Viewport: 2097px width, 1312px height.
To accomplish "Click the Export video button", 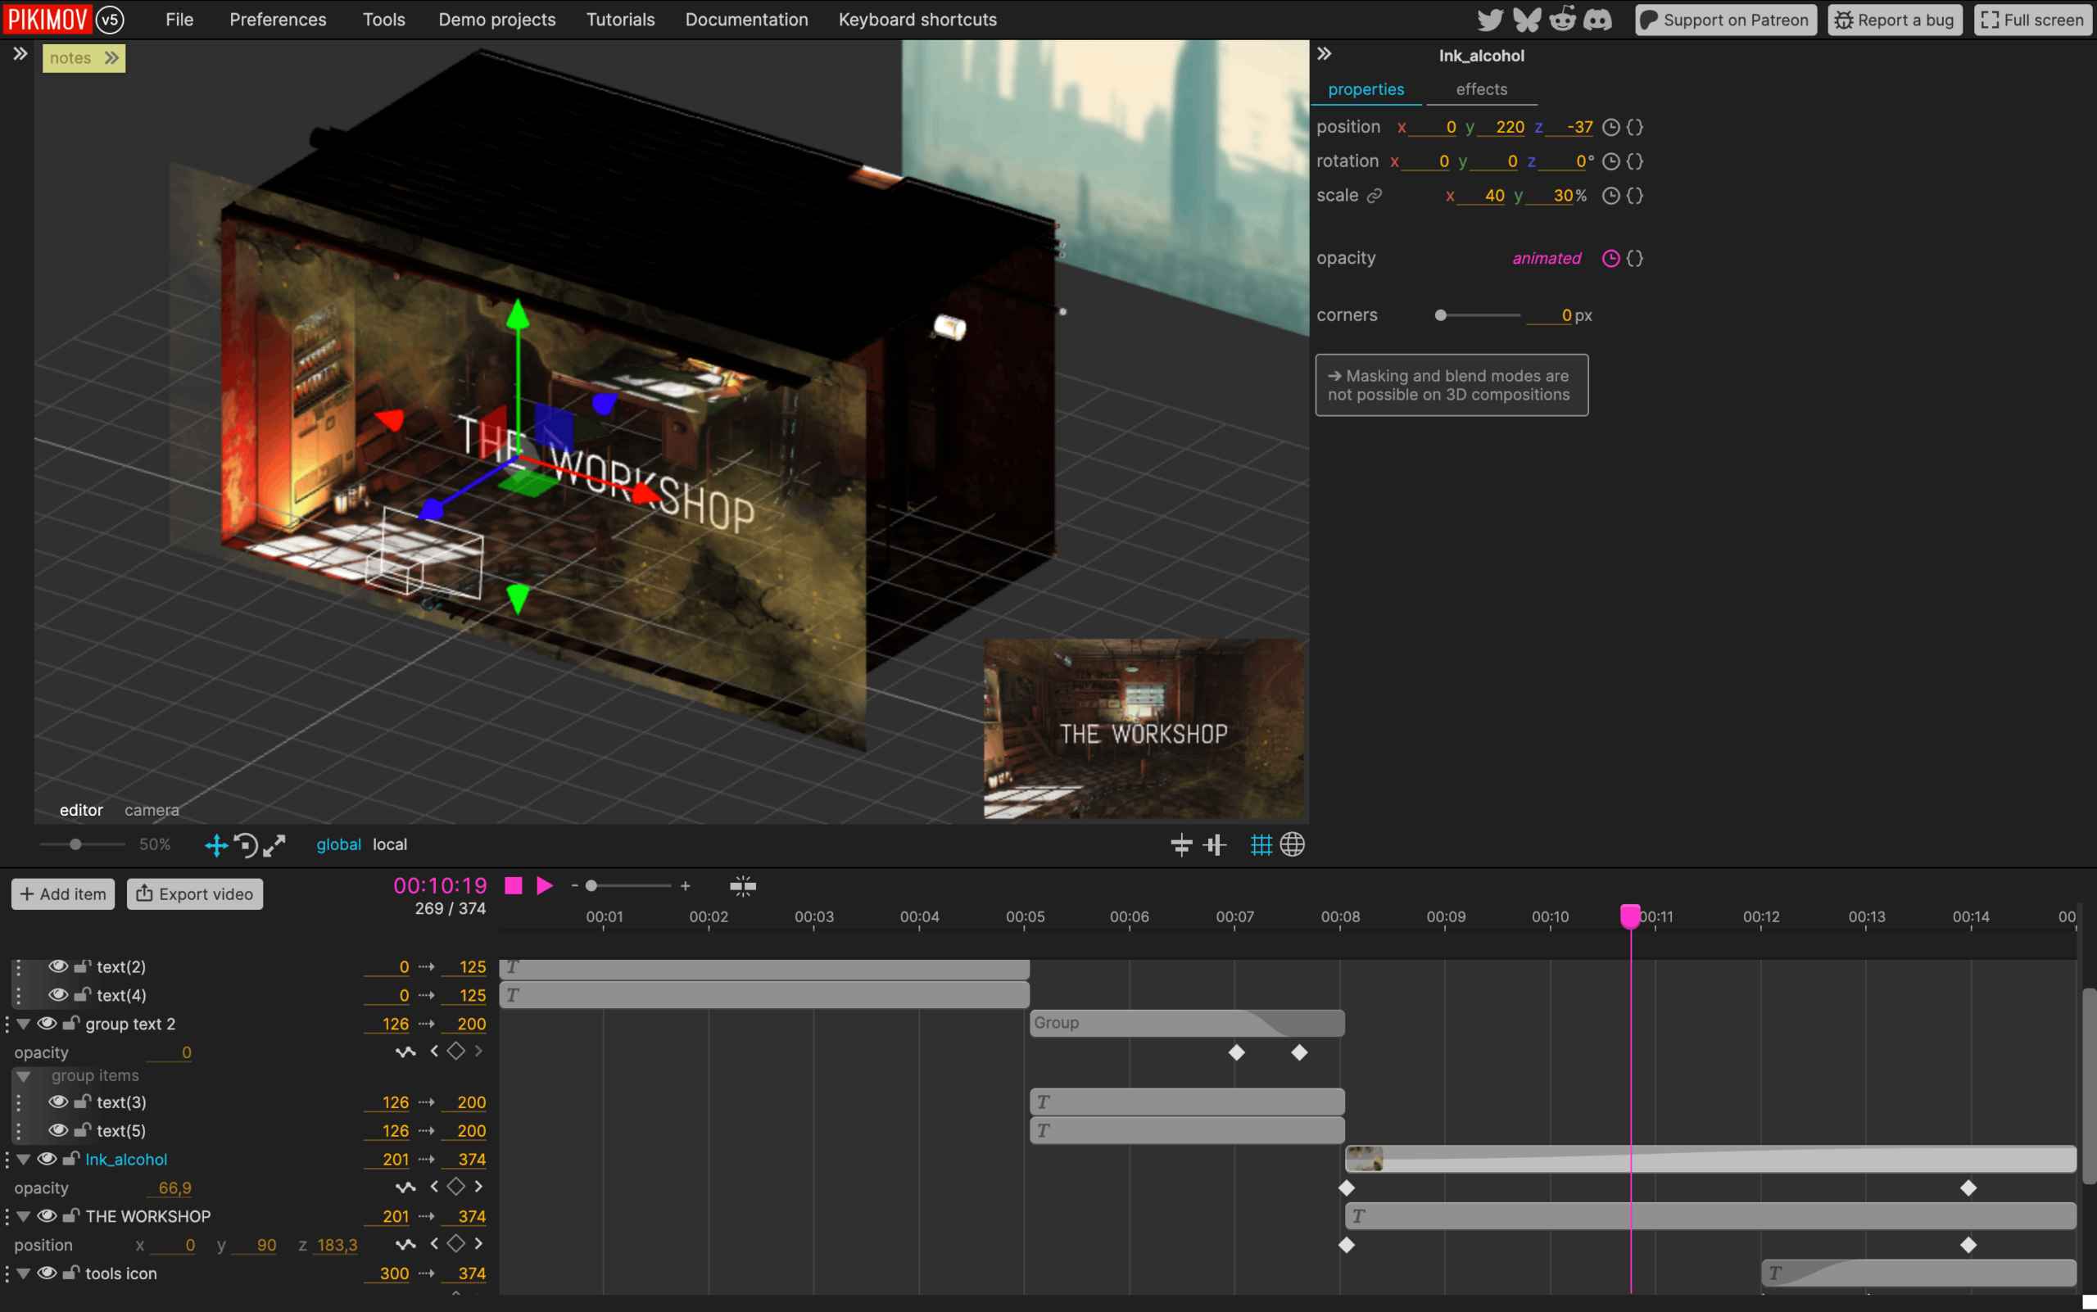I will (194, 894).
